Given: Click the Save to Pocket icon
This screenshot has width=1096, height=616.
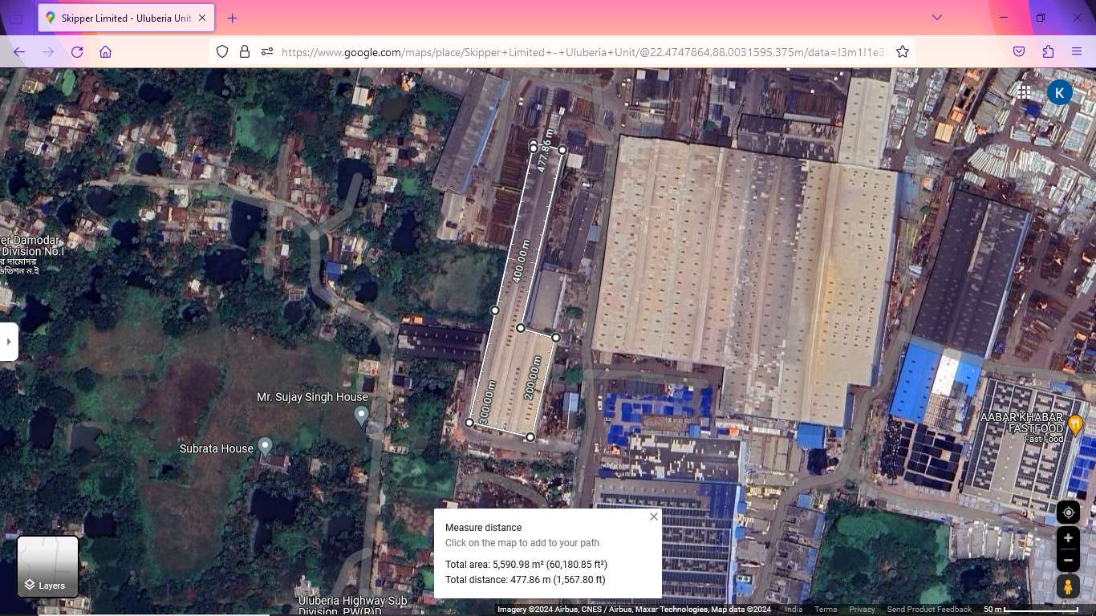Looking at the screenshot, I should [1019, 51].
